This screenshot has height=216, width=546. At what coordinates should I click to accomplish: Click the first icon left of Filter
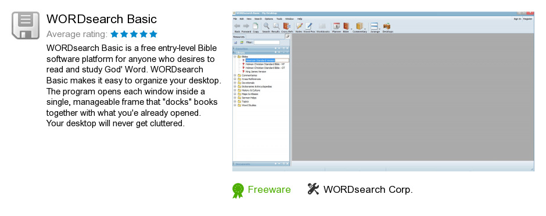(x=235, y=42)
